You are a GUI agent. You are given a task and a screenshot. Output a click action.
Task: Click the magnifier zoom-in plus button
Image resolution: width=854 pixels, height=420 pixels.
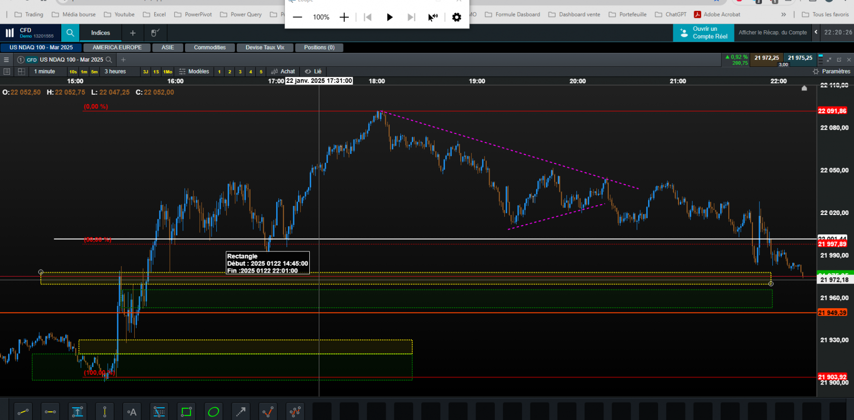pyautogui.click(x=344, y=18)
